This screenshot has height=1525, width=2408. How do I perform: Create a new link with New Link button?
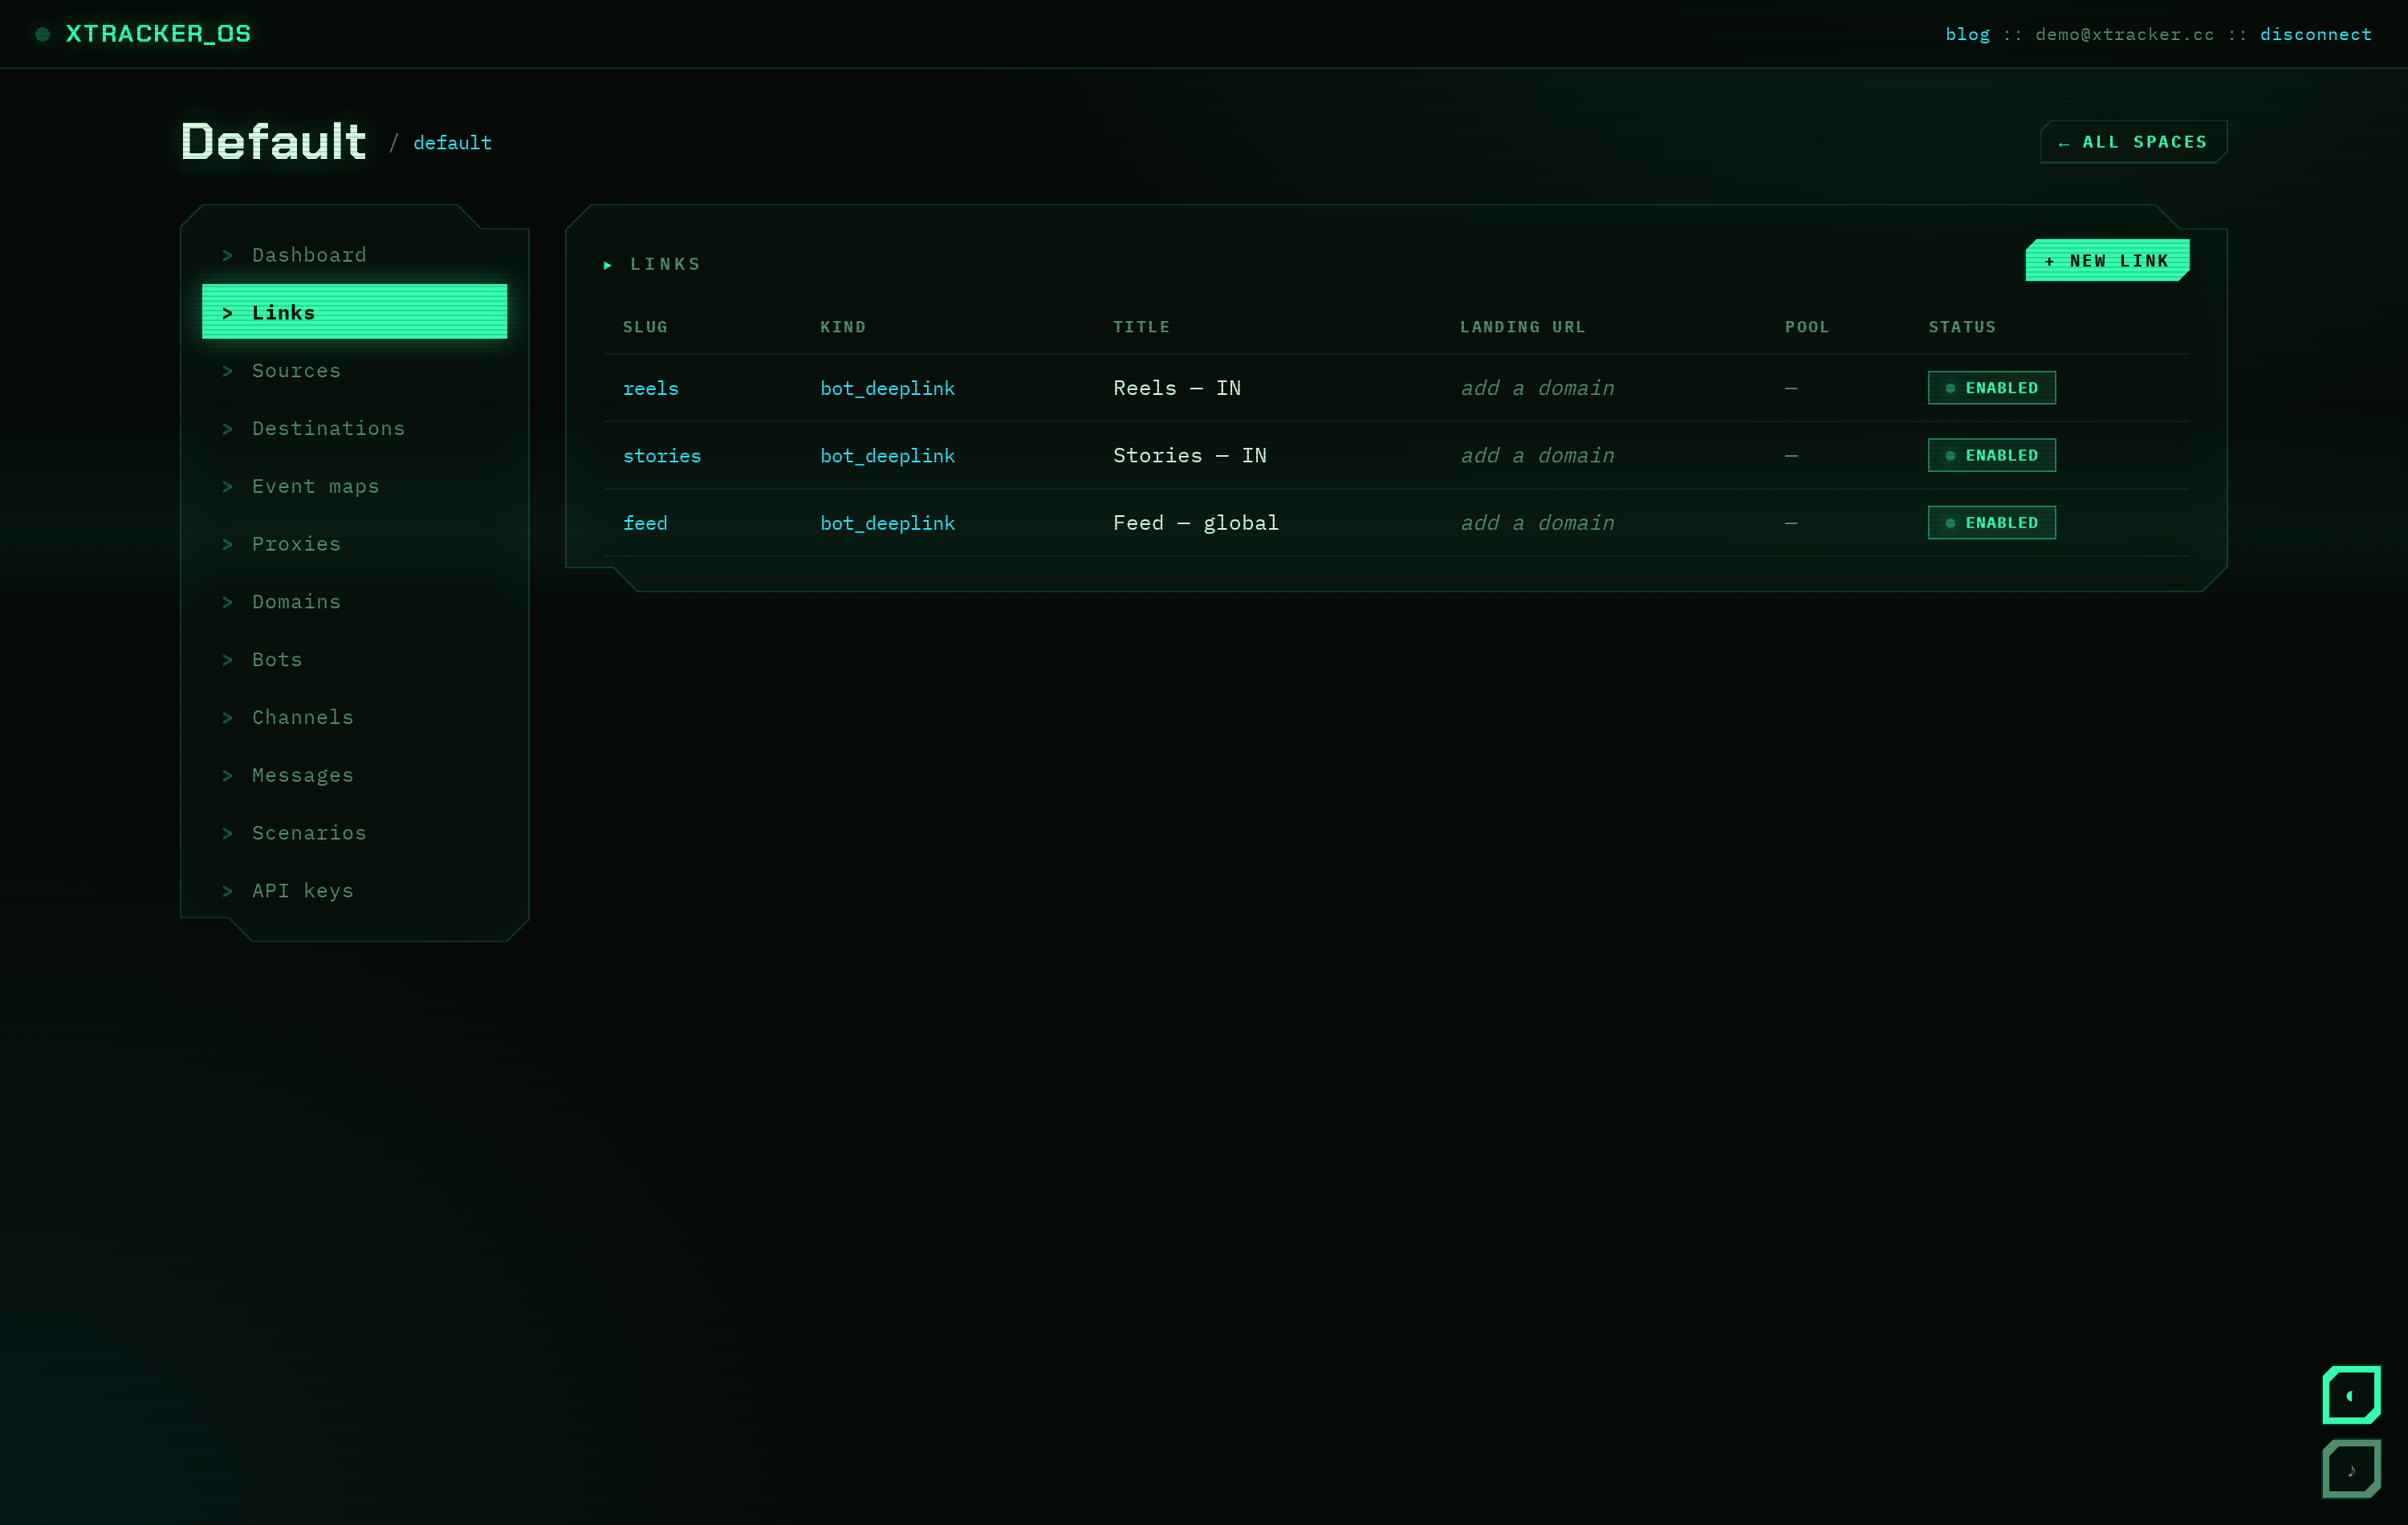tap(2107, 260)
